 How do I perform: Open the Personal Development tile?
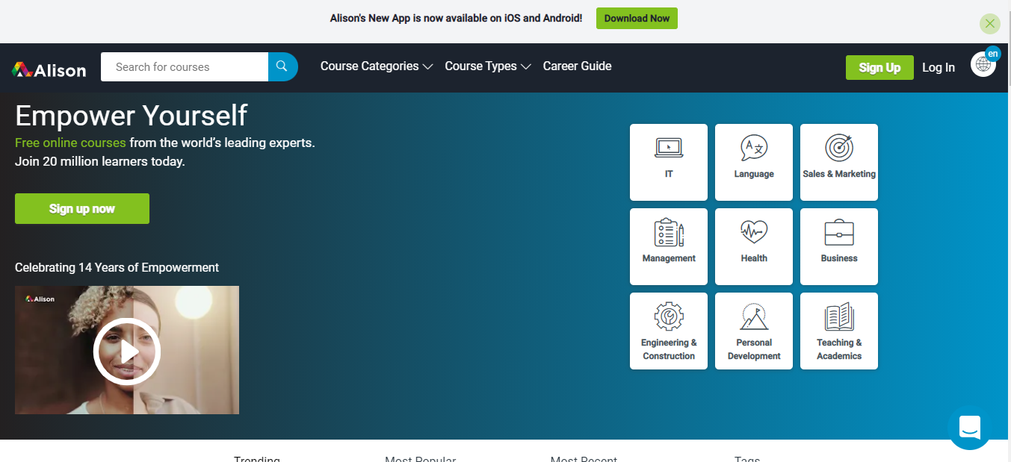click(754, 331)
